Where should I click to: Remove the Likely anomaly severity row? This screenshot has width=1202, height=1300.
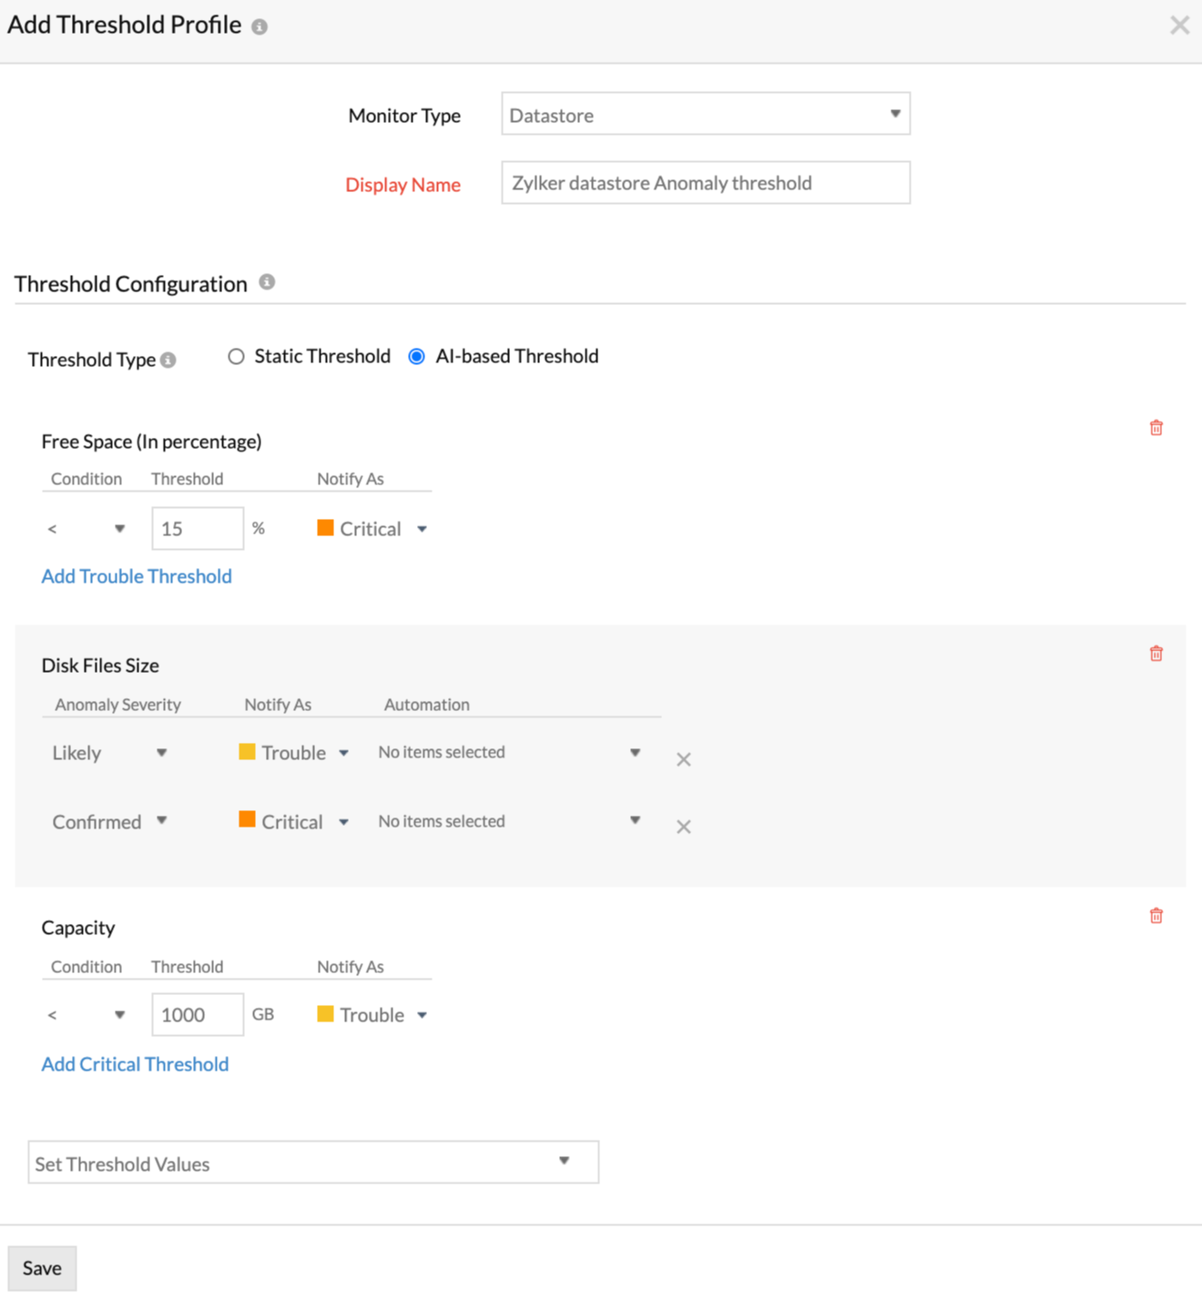click(683, 758)
